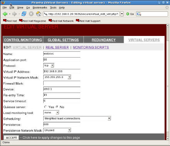The image size is (170, 146).
Task: Click the activity throbber icon
Action: pos(167,7)
